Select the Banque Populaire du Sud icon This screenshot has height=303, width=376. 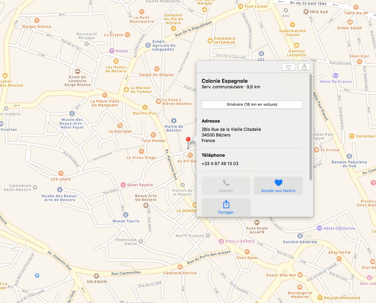tap(349, 156)
